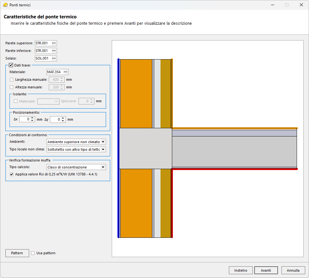Check the Usa pattern option
The image size is (309, 278).
click(33, 253)
